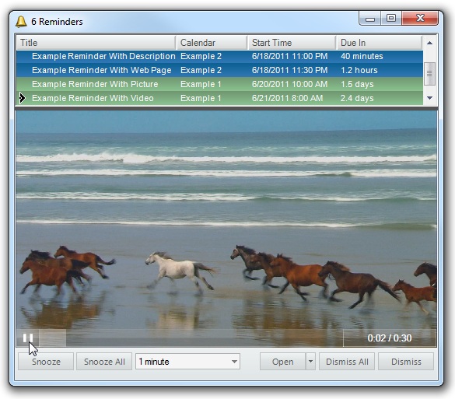The image size is (455, 399).
Task: Click the '2.4 days' due in cell
Action: (x=357, y=98)
